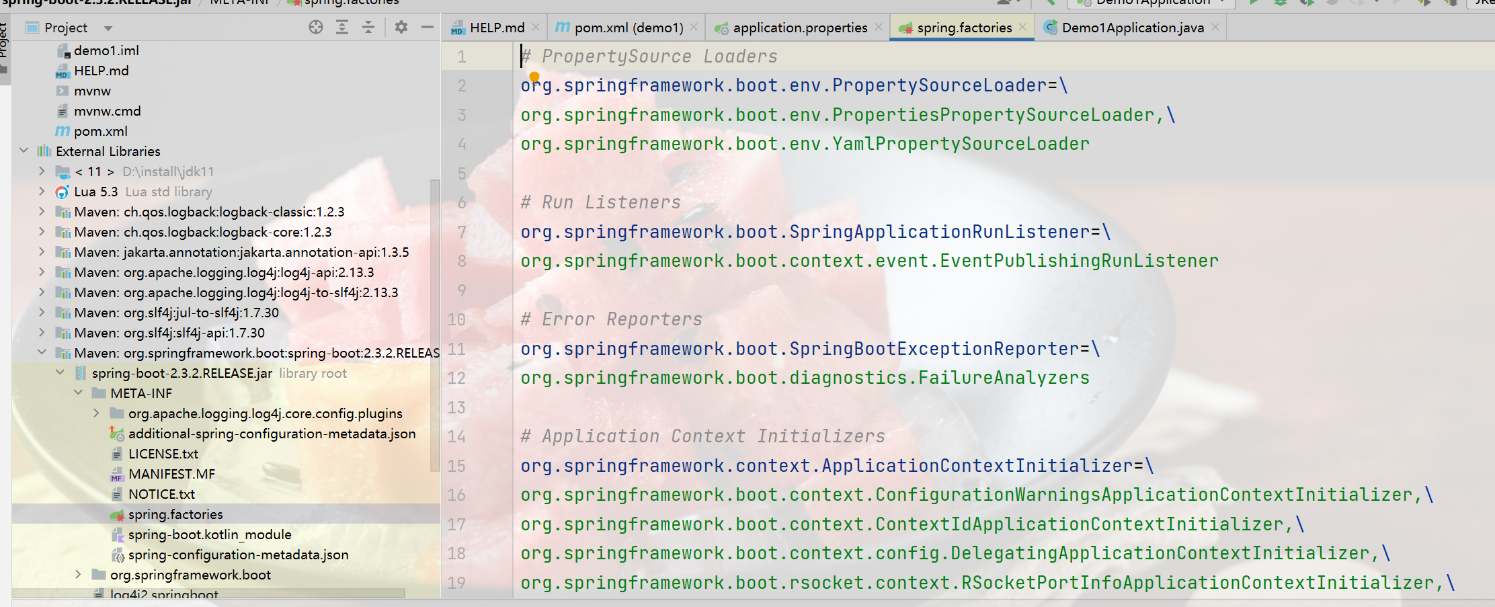Click YamlPropertySourceLoader text in editor

[x=961, y=144]
